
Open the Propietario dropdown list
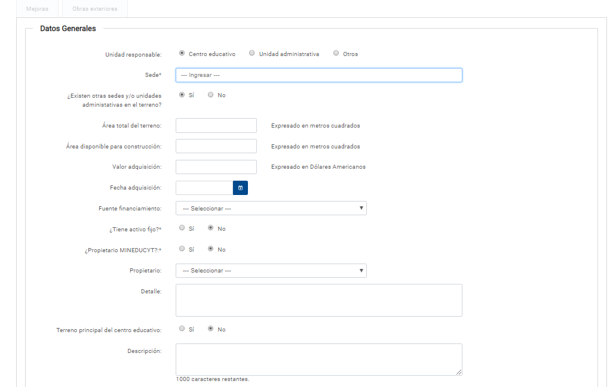coord(271,271)
